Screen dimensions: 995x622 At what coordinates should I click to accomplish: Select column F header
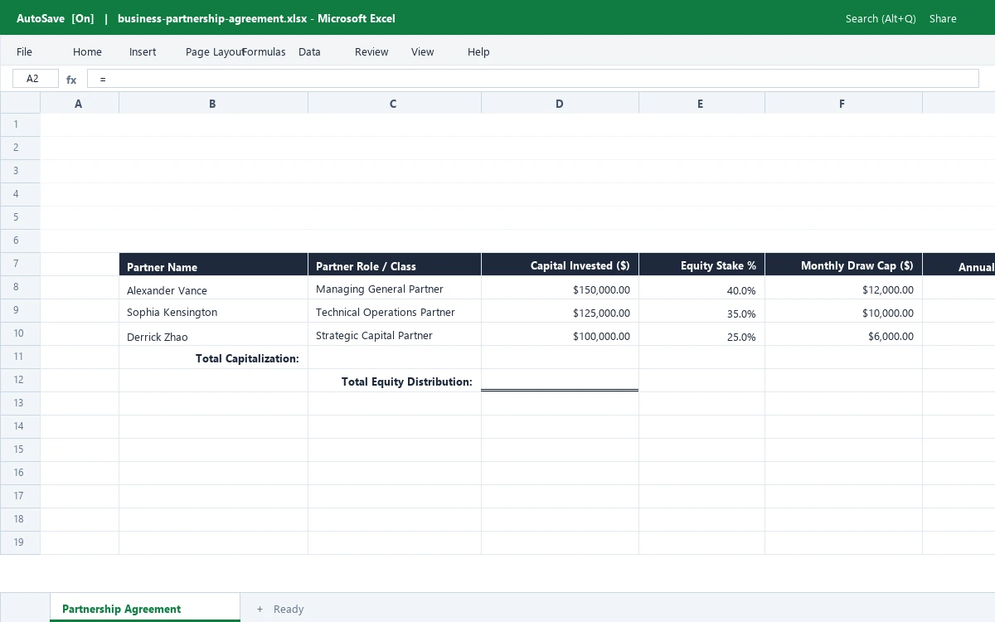843,103
